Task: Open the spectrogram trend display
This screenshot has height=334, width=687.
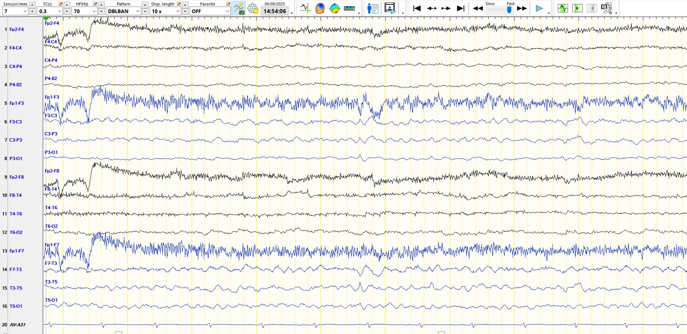Action: [x=349, y=8]
